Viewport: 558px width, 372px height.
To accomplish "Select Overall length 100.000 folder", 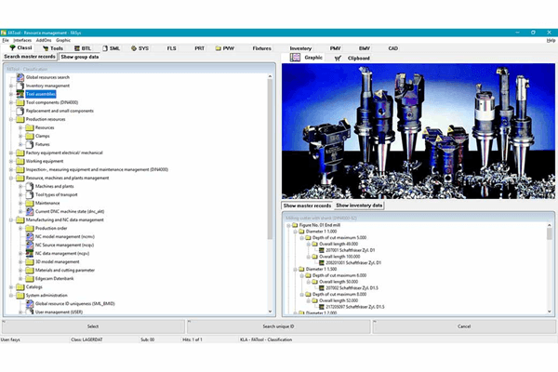I will click(339, 257).
